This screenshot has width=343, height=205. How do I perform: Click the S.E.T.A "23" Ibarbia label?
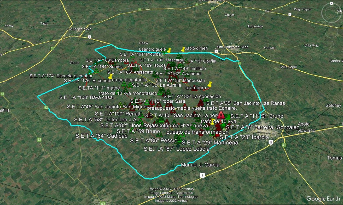(244, 137)
